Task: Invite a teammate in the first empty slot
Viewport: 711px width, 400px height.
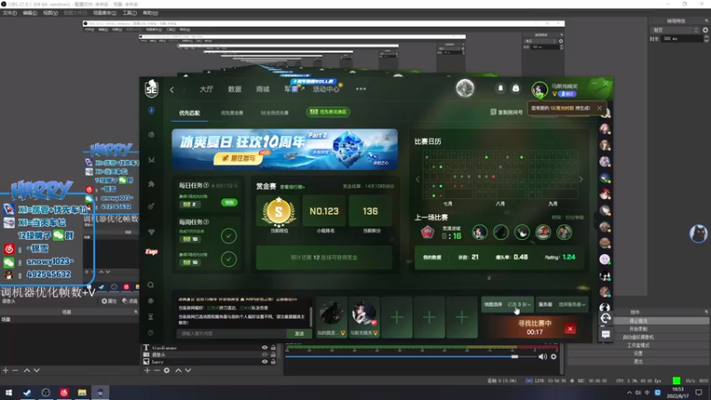Action: (x=396, y=317)
